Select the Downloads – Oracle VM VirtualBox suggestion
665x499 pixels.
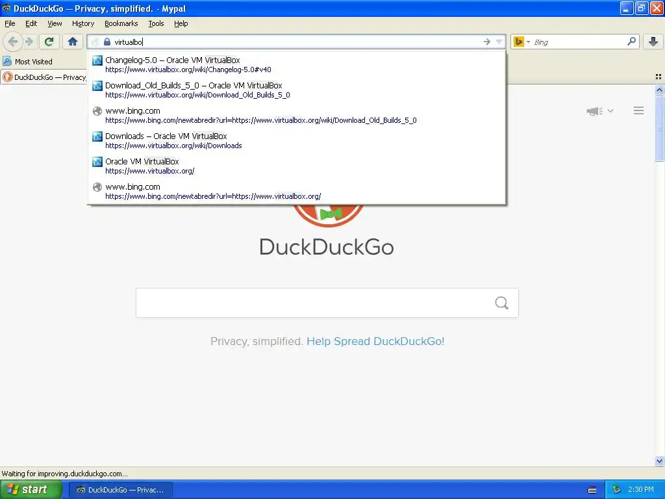(296, 140)
